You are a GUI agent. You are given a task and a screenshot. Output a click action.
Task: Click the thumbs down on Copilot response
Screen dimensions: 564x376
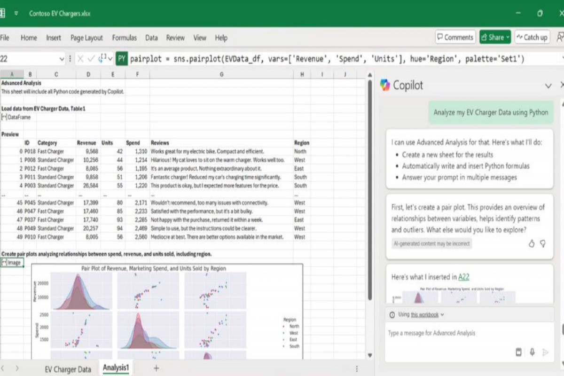[543, 243]
